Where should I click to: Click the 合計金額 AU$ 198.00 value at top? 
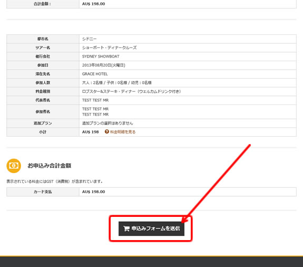93,4
